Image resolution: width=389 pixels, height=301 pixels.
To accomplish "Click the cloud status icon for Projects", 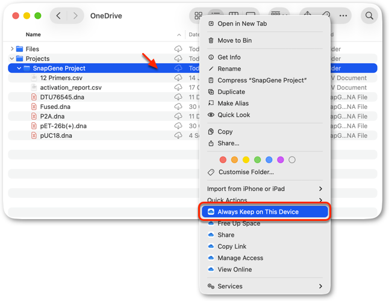I will point(178,58).
